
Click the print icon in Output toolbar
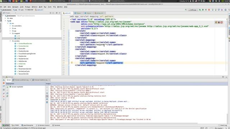(x=47, y=99)
